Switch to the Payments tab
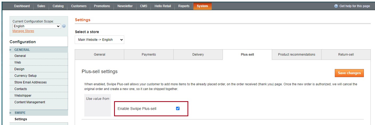Screen dimensions: 375x125 click(x=149, y=55)
